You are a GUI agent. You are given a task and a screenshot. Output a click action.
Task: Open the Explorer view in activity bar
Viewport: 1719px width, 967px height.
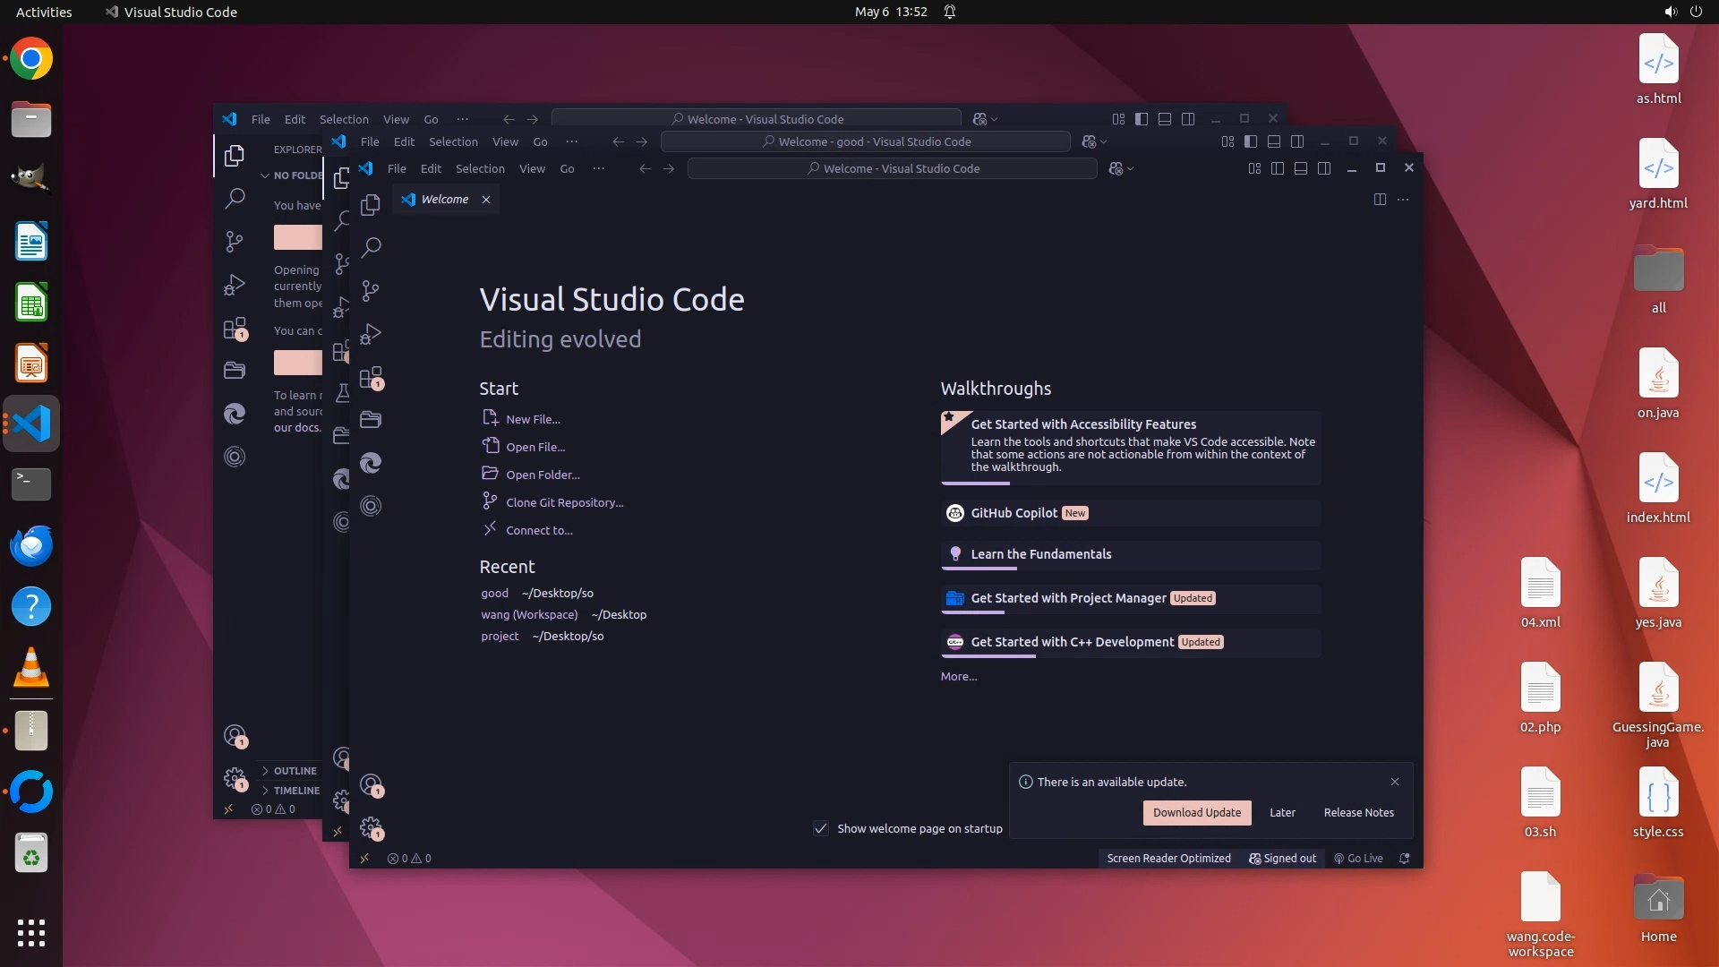371,205
